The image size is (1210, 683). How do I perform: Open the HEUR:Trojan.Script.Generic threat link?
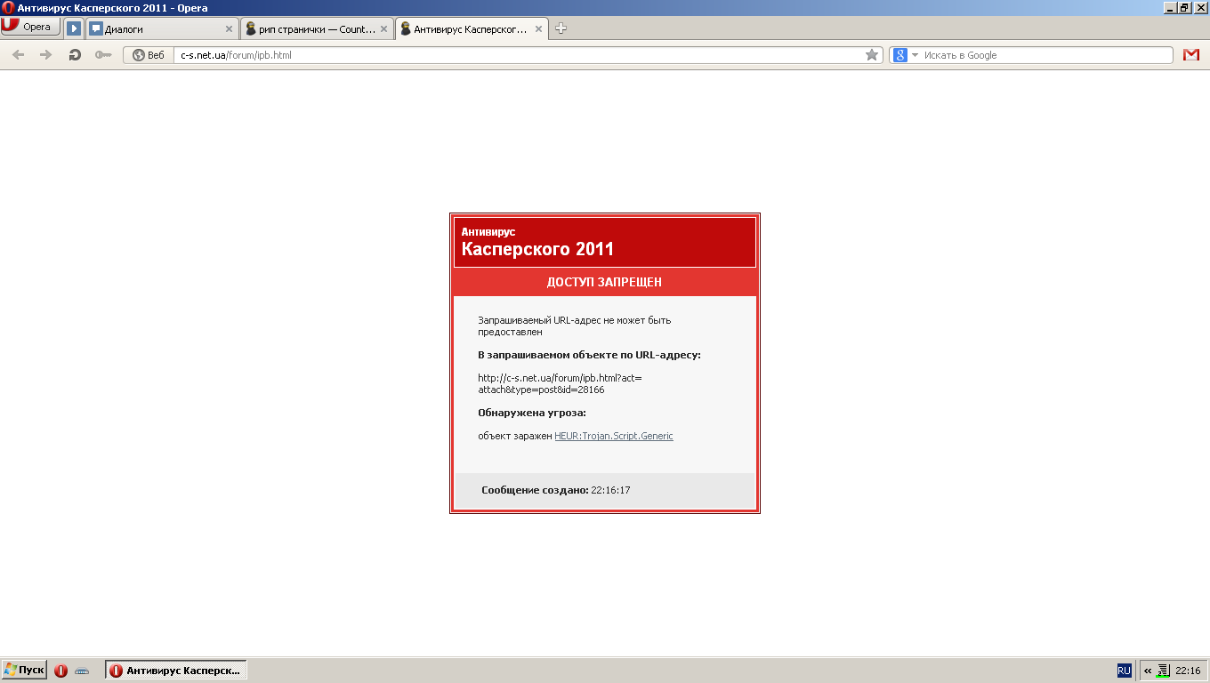tap(614, 436)
